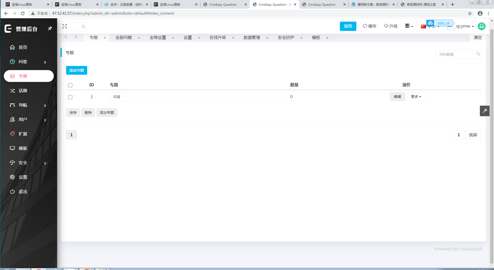The image size is (494, 270).
Task: Click the question-mark icon beside 问答
Action: 12,62
